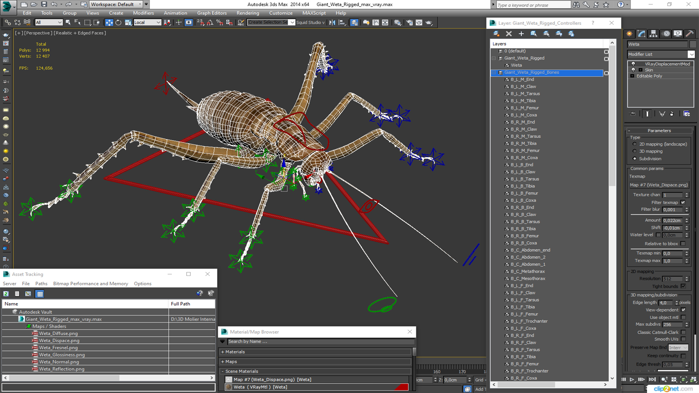Toggle Filter texmap checkbox

point(683,202)
